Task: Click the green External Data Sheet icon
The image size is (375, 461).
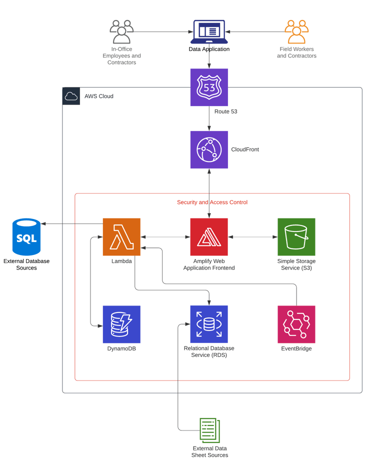Action: (x=209, y=430)
